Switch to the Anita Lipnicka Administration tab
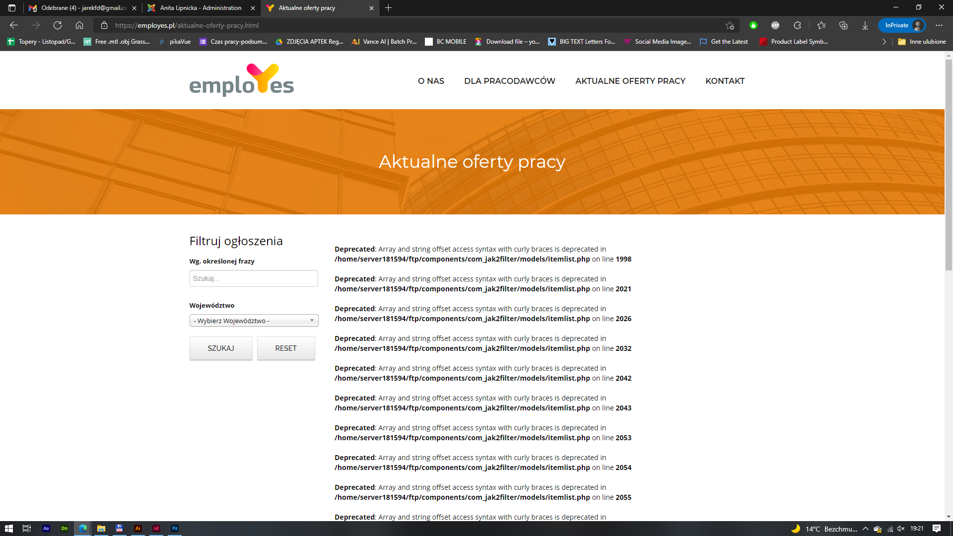 pyautogui.click(x=201, y=8)
